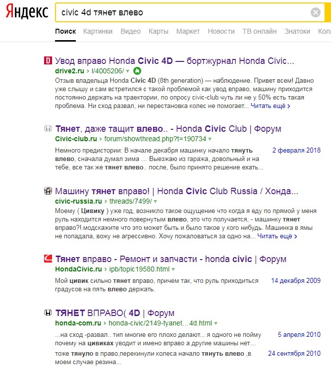
Task: Open result 'Увод вправо Honda Civic 4D'
Action: click(x=174, y=61)
